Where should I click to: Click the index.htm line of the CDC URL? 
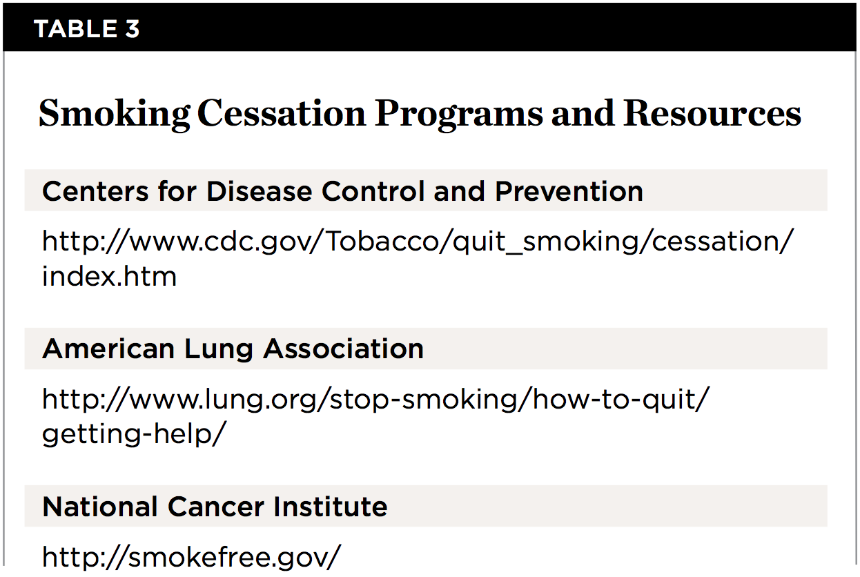(109, 277)
